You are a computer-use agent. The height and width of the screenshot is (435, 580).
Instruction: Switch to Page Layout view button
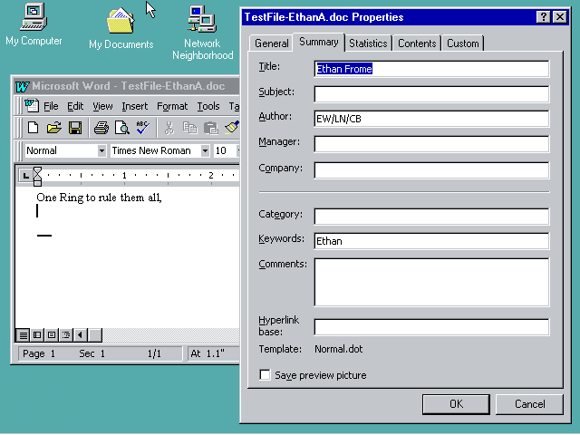pyautogui.click(x=52, y=335)
